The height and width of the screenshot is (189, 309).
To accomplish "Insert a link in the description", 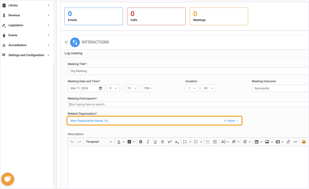I will tap(288, 142).
